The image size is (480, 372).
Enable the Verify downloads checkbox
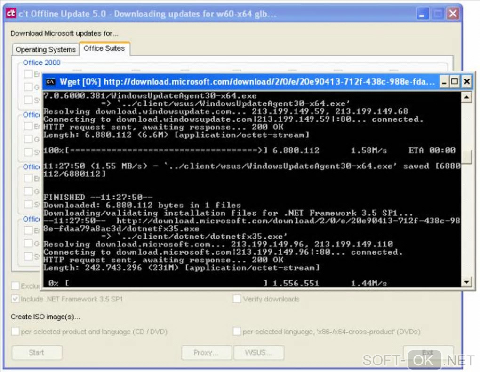[x=237, y=299]
